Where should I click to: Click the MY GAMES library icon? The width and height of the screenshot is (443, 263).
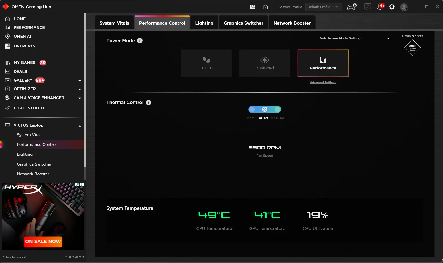[x=8, y=63]
